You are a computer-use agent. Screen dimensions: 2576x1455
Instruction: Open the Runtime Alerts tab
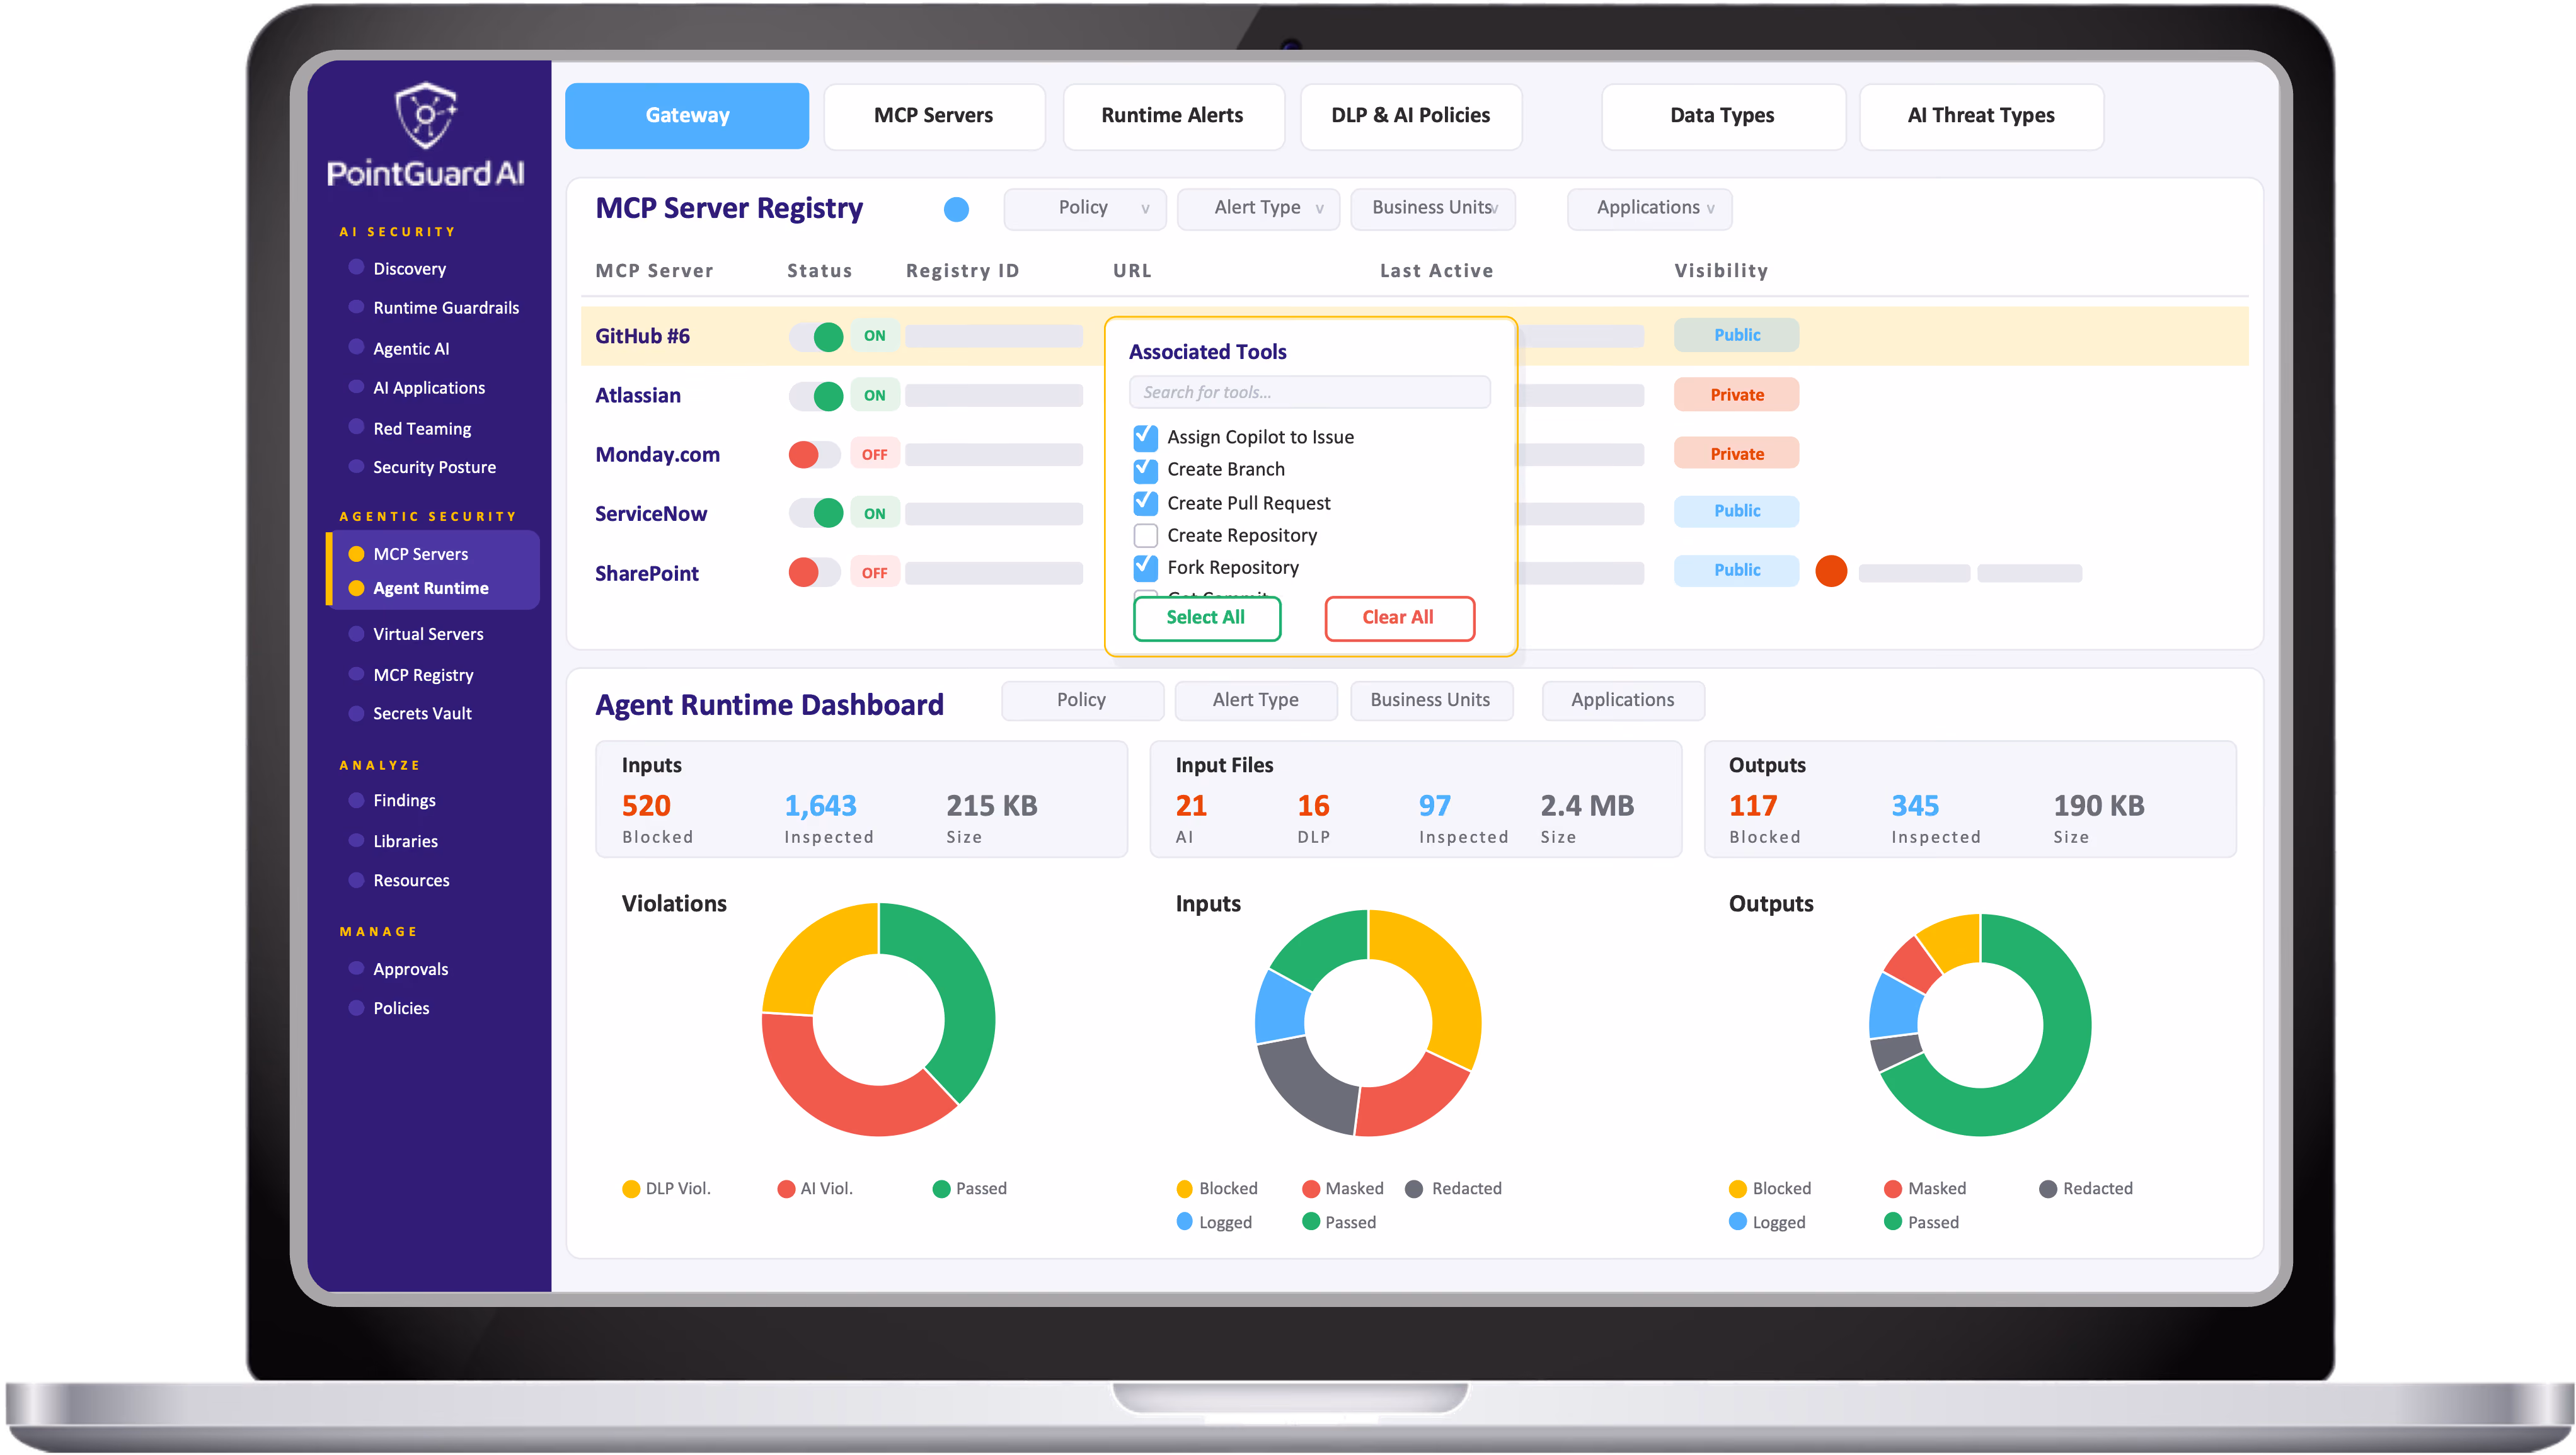click(1173, 116)
